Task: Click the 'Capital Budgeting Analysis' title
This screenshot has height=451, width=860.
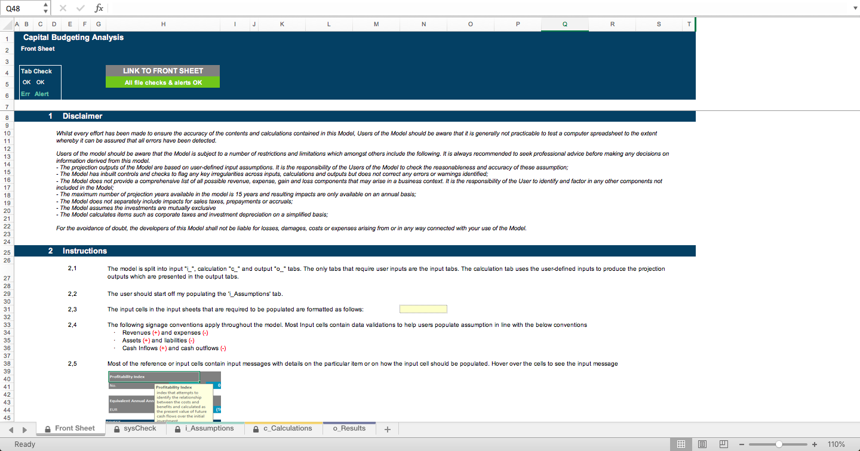Action: 73,37
